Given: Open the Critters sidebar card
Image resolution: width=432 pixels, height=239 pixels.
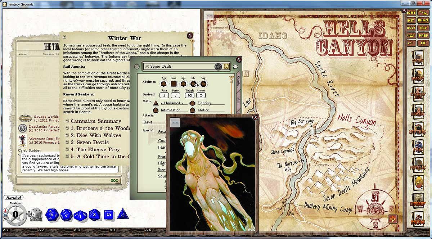Looking at the screenshot, I should [x=418, y=130].
